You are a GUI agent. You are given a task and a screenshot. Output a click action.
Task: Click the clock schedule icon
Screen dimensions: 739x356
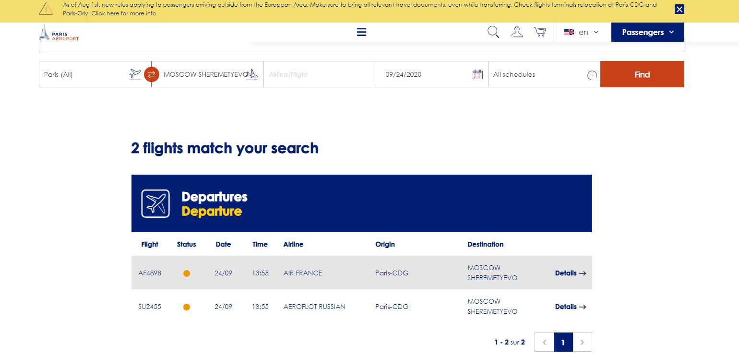[592, 75]
